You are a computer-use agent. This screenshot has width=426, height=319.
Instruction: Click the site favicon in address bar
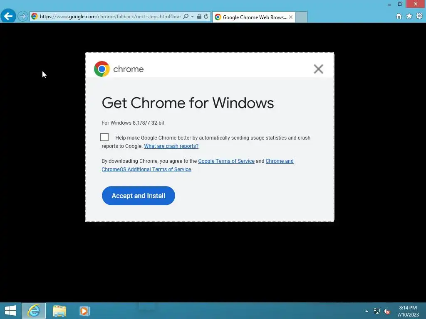[x=35, y=16]
